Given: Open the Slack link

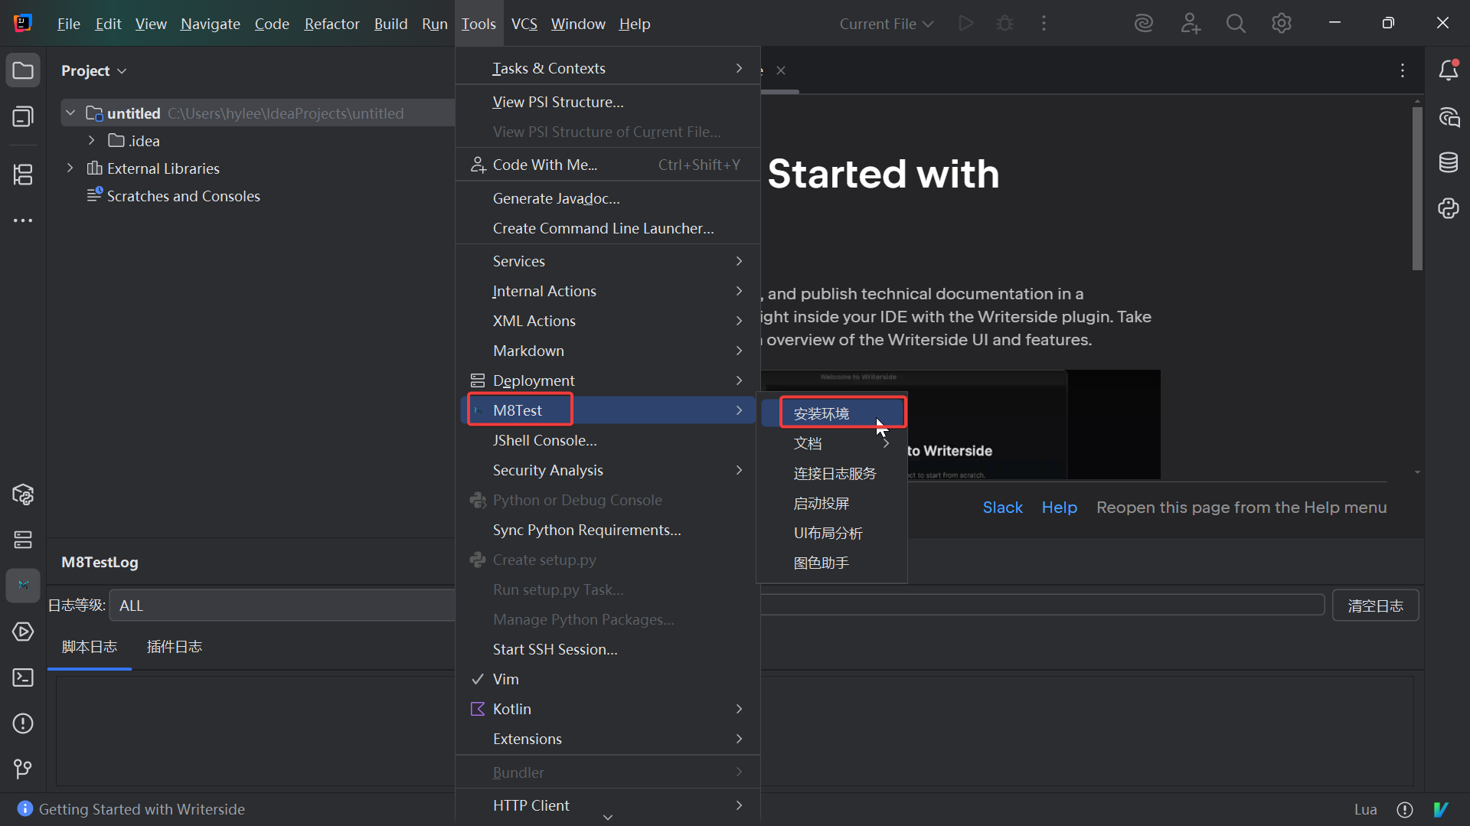Looking at the screenshot, I should tap(1003, 508).
